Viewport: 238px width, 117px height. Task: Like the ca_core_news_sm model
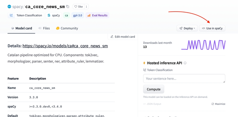[x=78, y=7]
